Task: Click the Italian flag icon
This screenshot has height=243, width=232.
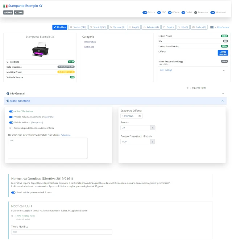Action: pyautogui.click(x=5, y=6)
